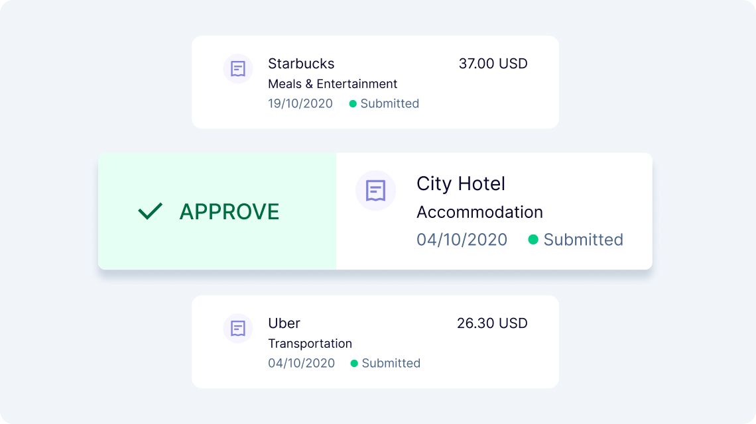Select the Submitted status on Starbucks
756x424 pixels.
(x=389, y=103)
